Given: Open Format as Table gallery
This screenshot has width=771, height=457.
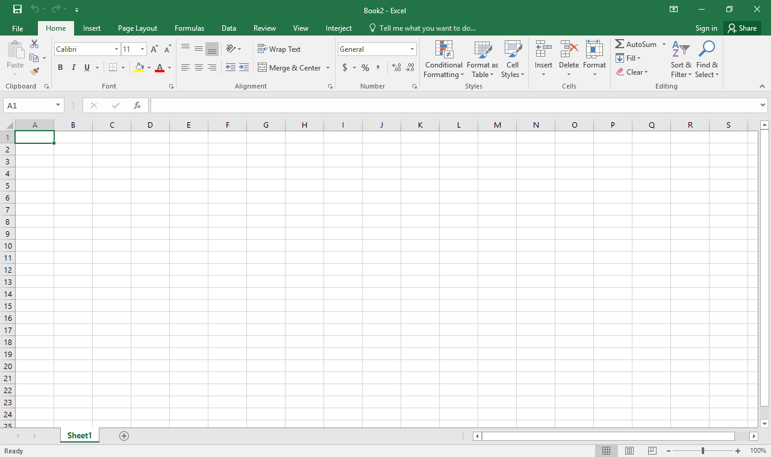Looking at the screenshot, I should [x=482, y=60].
